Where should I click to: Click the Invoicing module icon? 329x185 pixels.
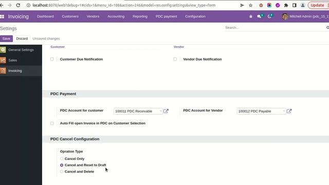point(3,71)
